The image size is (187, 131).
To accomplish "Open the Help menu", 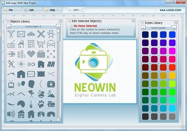I will 53,10.
